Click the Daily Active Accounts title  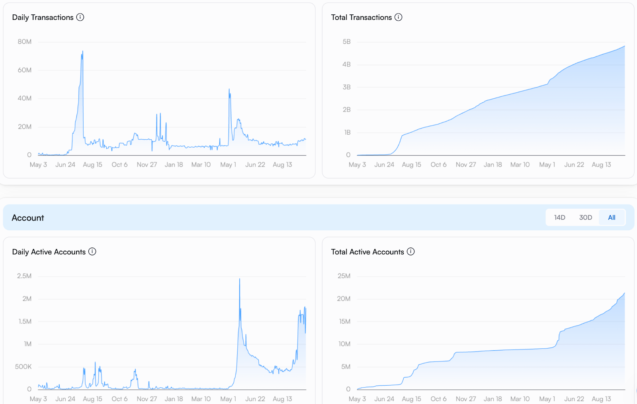[49, 252]
